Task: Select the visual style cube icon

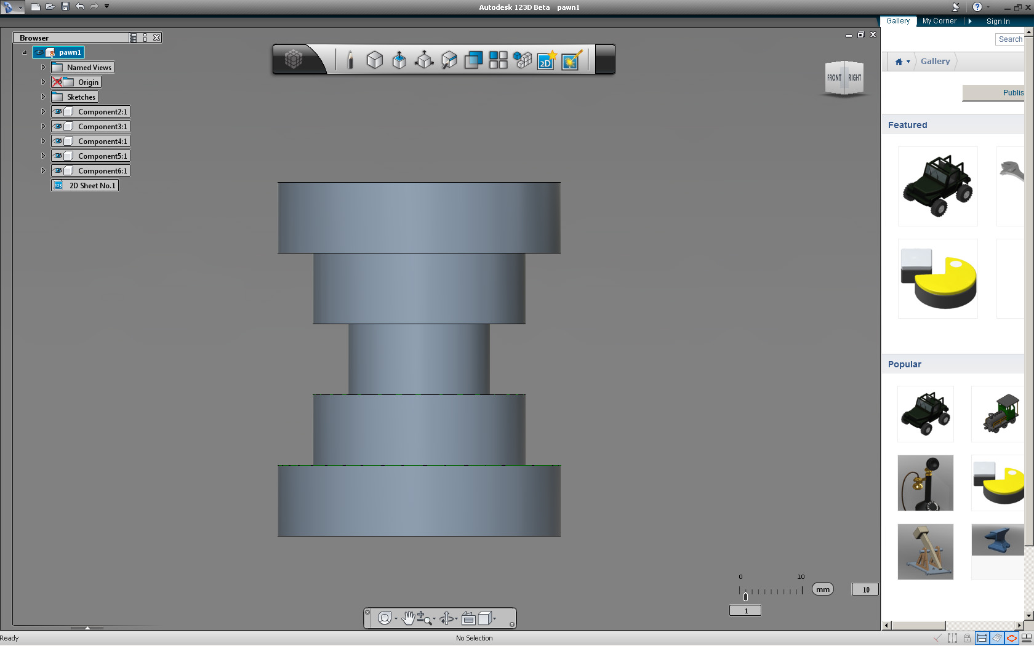Action: 484,618
